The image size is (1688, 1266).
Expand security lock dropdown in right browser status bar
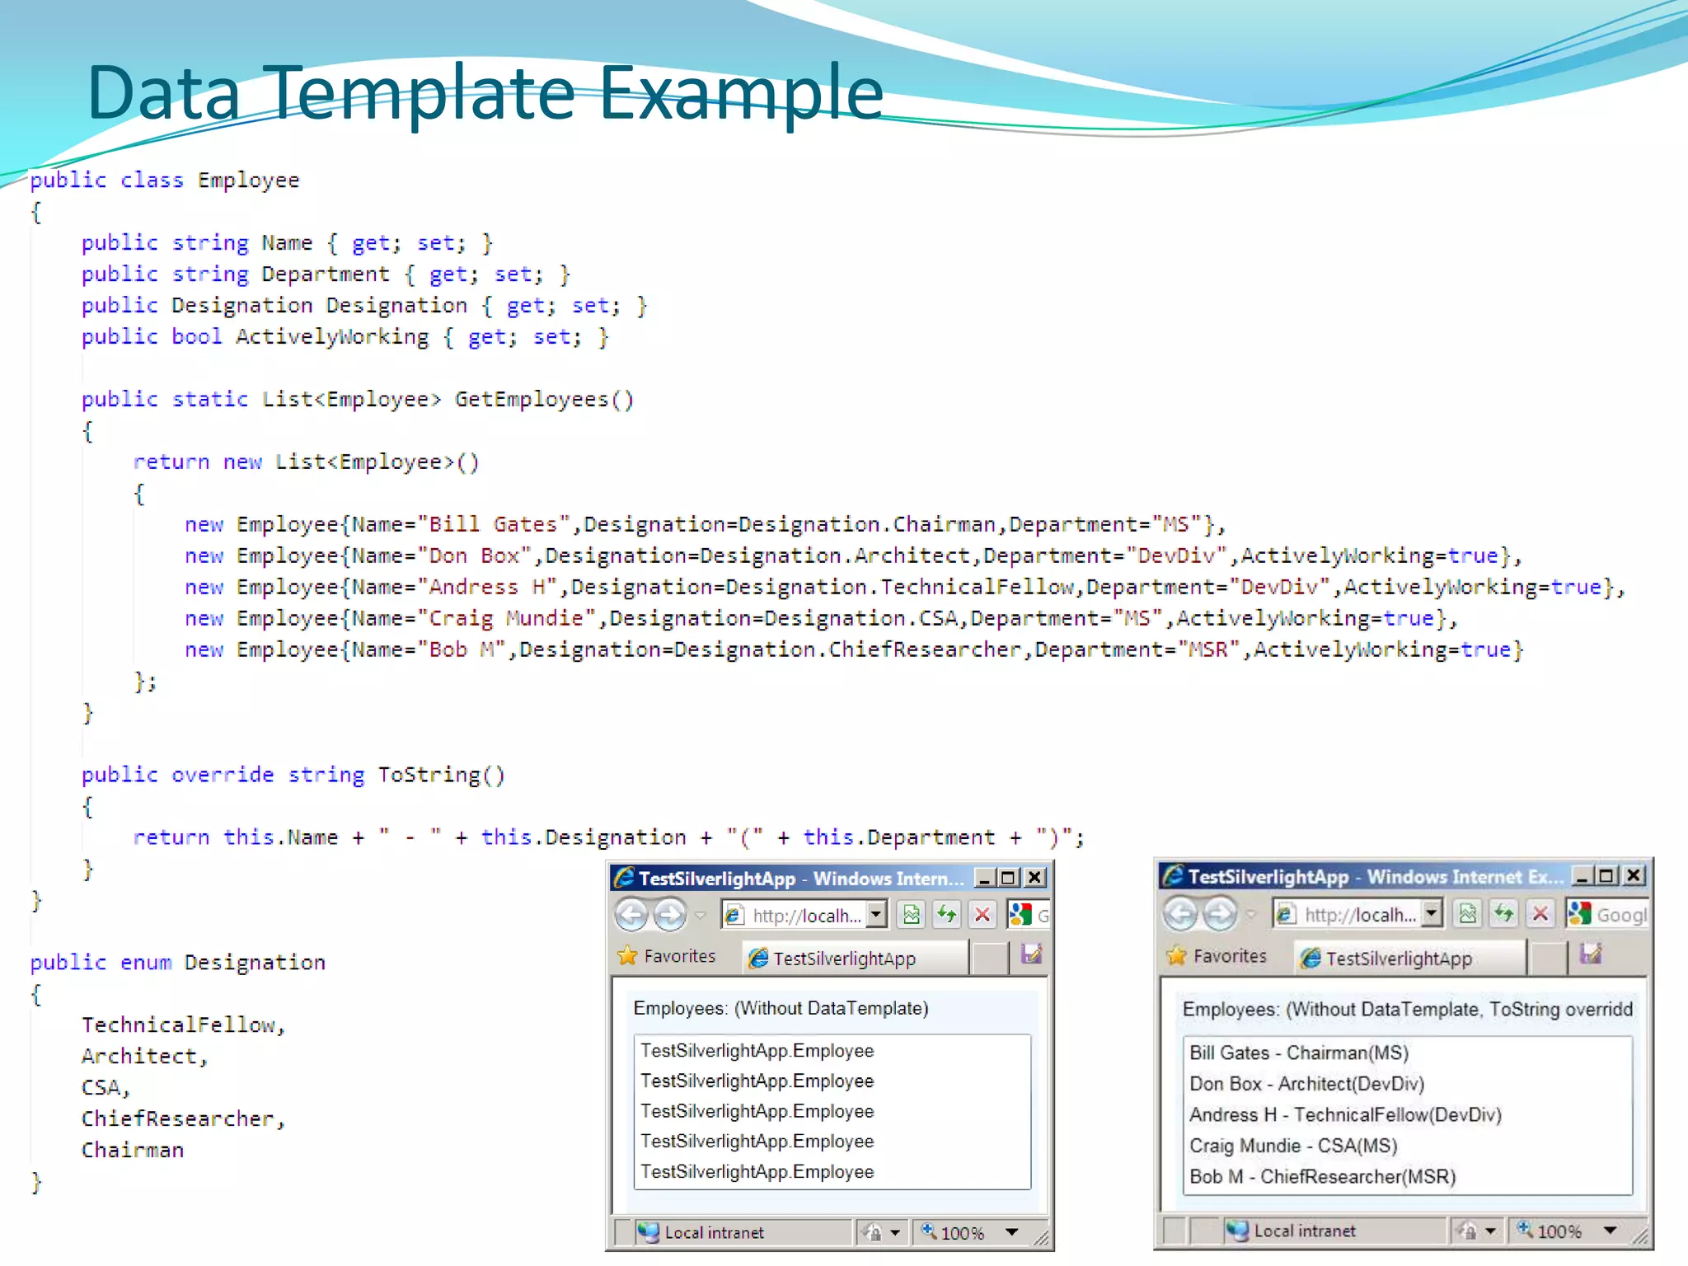click(1490, 1231)
